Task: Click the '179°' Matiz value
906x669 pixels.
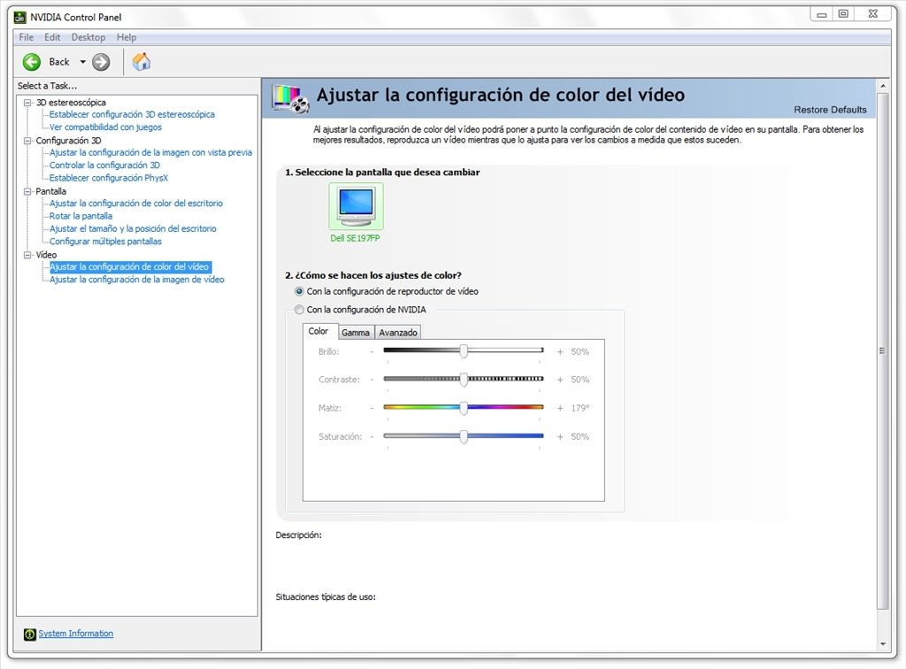Action: (580, 408)
